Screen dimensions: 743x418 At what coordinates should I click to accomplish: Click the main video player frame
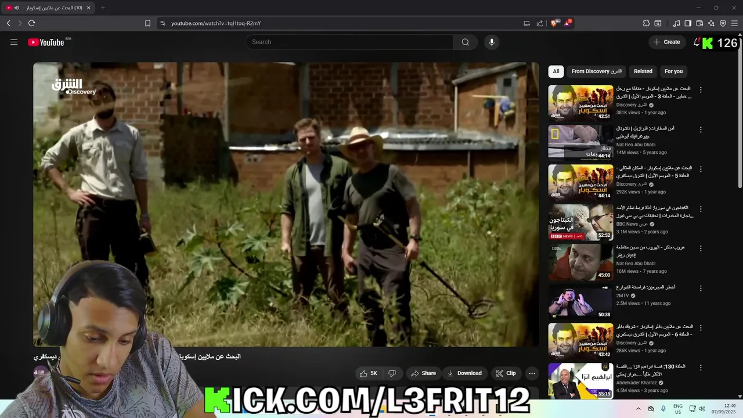pyautogui.click(x=286, y=204)
